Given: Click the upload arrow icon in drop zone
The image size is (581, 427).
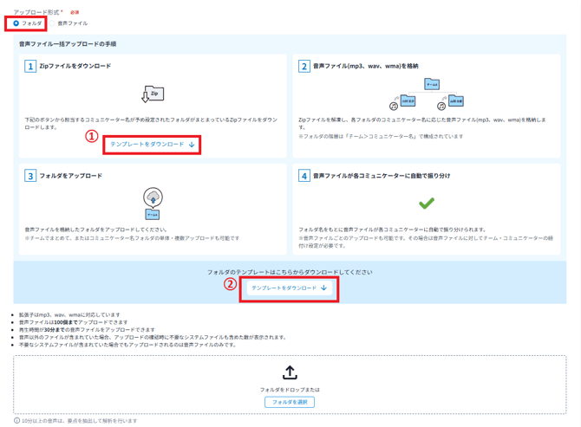Looking at the screenshot, I should point(290,372).
